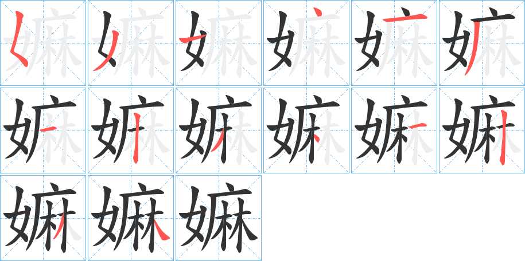Open step eleven panel starting second 木
The height and width of the screenshot is (261, 525).
(394, 130)
